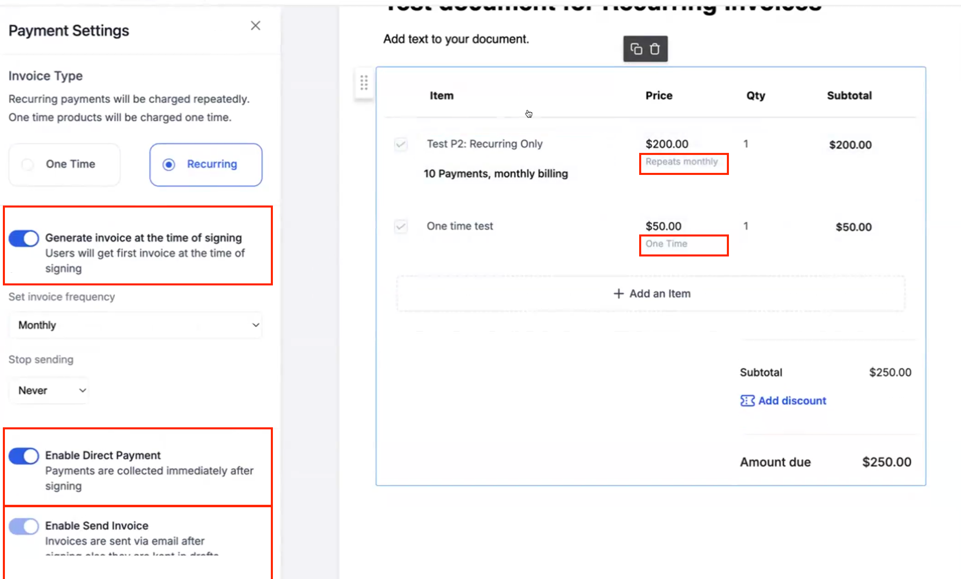The image size is (961, 579).
Task: Click the duplicate block icon
Action: 636,49
